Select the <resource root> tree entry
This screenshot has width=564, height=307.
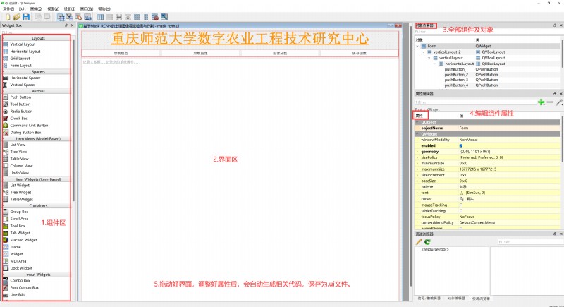click(x=435, y=249)
